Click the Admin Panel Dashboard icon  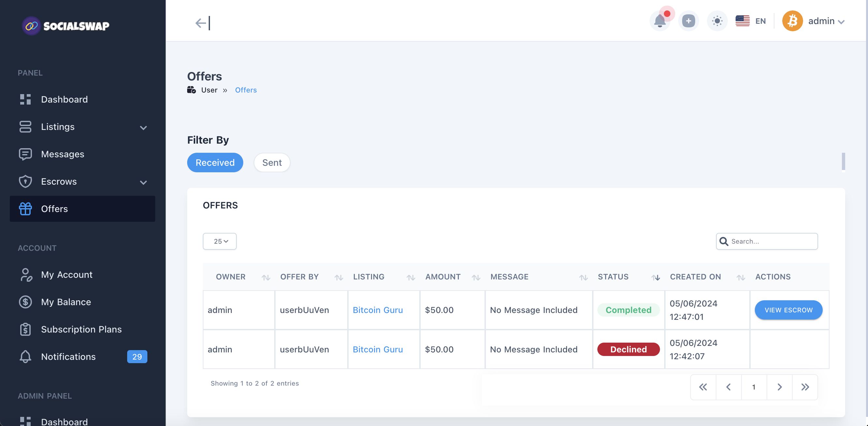click(25, 421)
